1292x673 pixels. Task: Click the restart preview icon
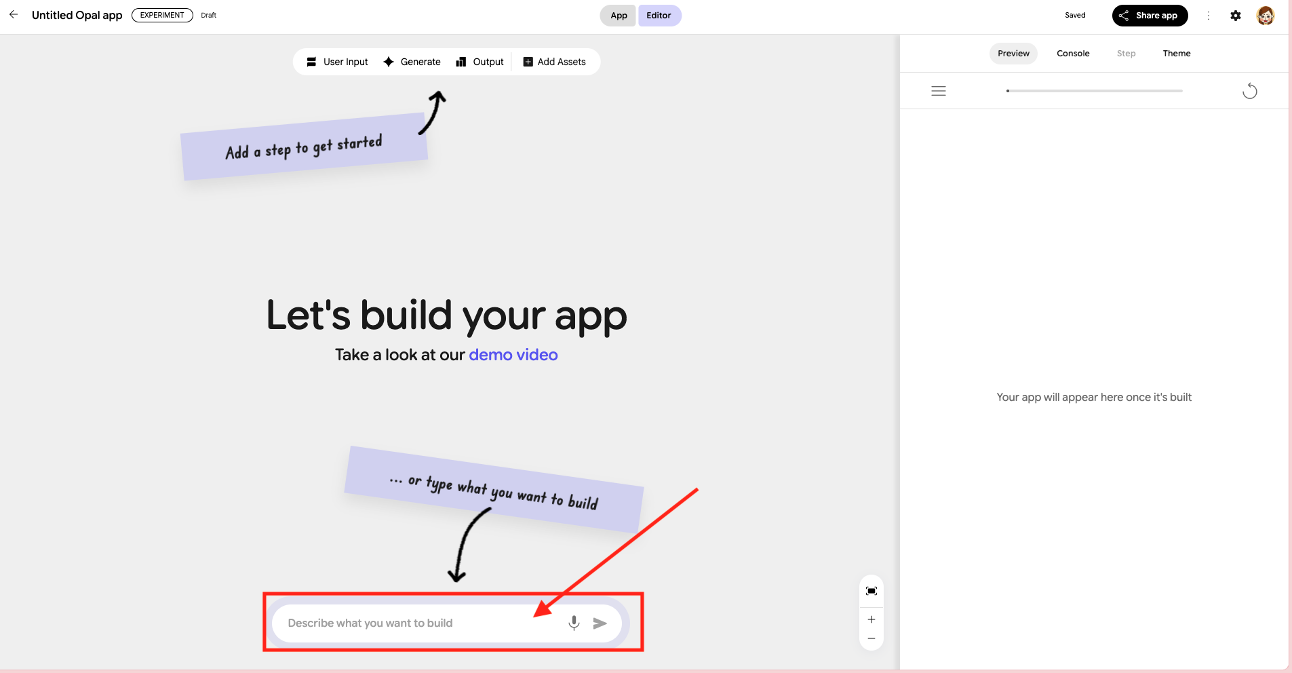1249,91
